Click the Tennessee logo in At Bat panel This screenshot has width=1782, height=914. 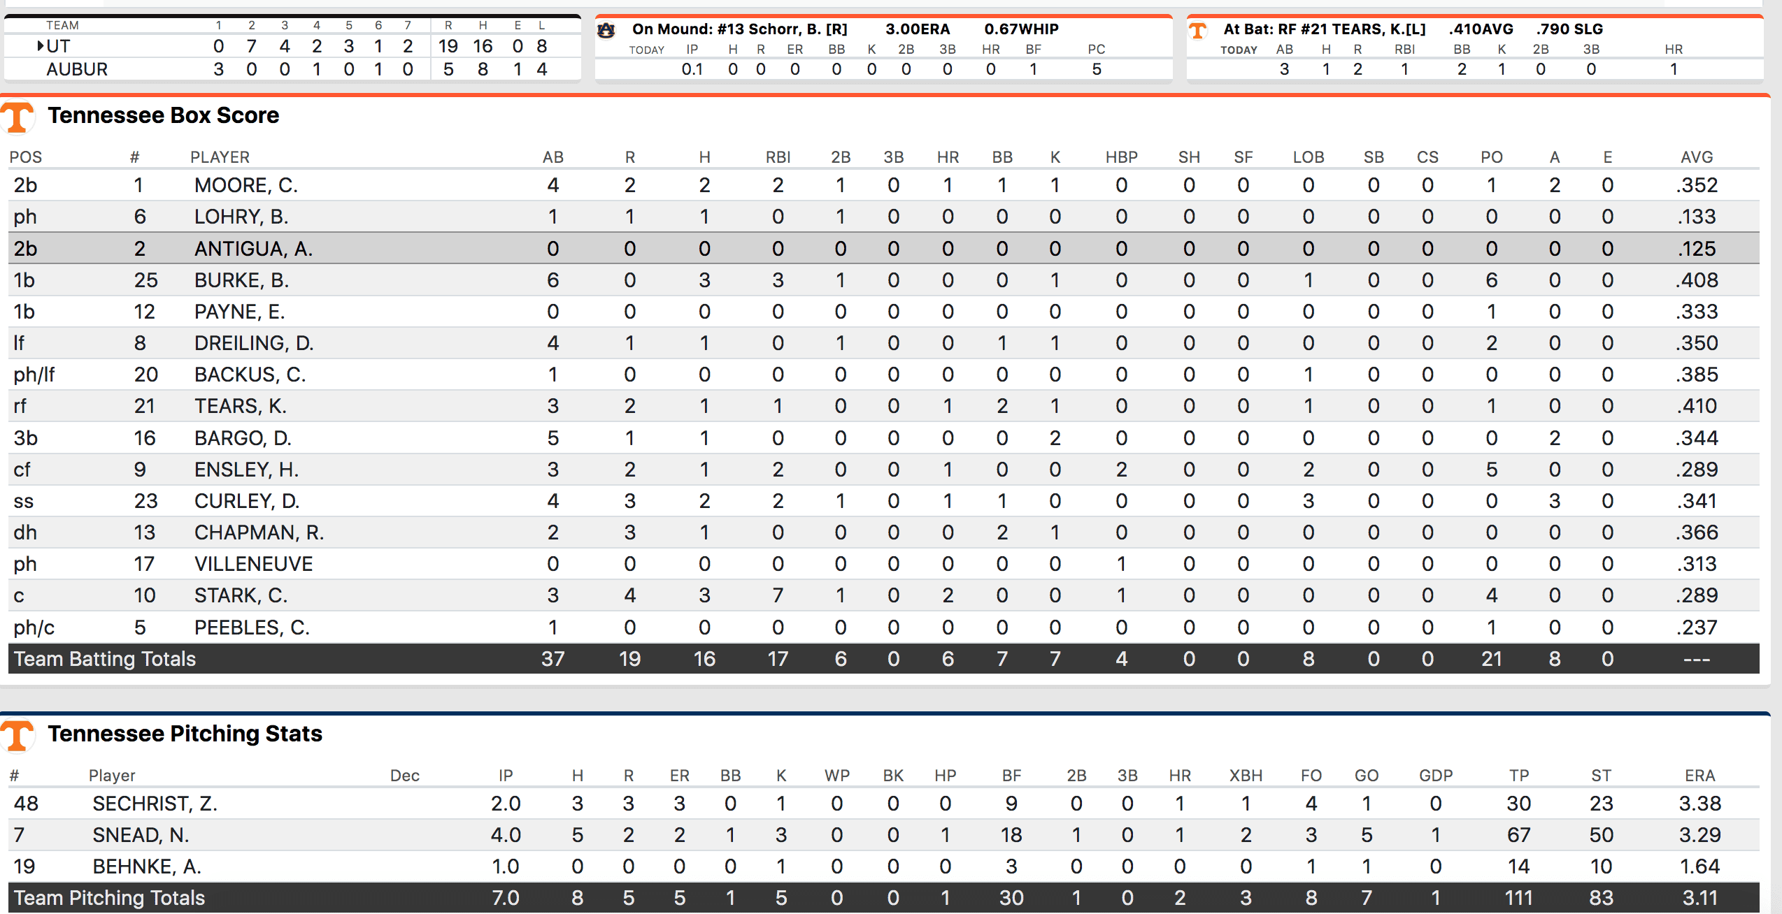tap(1197, 30)
